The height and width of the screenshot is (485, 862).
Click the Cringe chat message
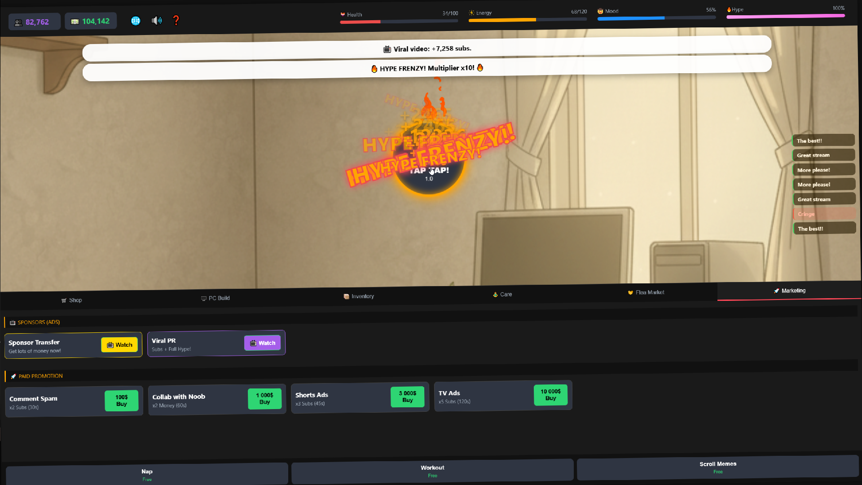tap(824, 214)
